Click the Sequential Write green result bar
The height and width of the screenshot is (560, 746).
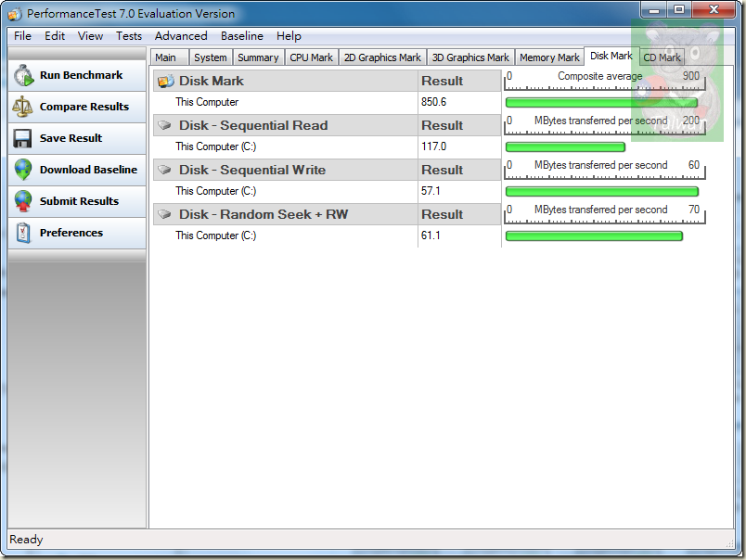pos(602,192)
